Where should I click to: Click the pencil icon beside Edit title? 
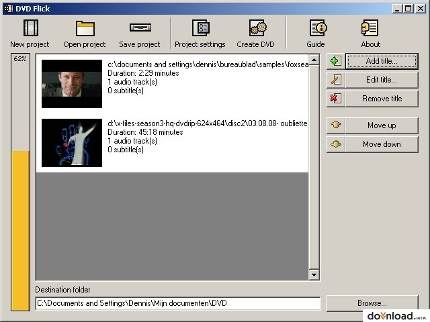pyautogui.click(x=335, y=80)
